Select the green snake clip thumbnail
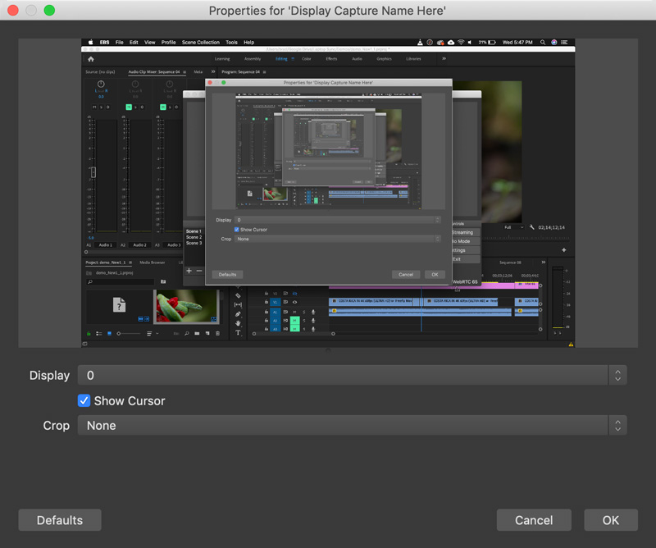656x548 pixels. click(187, 307)
